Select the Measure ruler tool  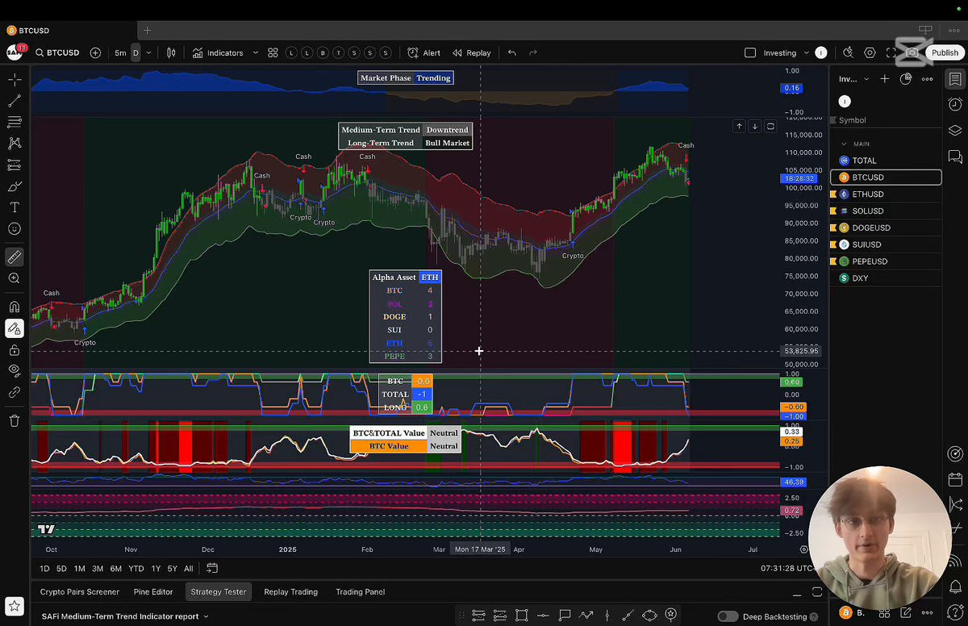(15, 257)
